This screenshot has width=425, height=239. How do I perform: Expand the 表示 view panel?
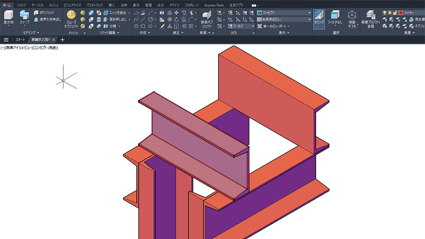point(284,33)
